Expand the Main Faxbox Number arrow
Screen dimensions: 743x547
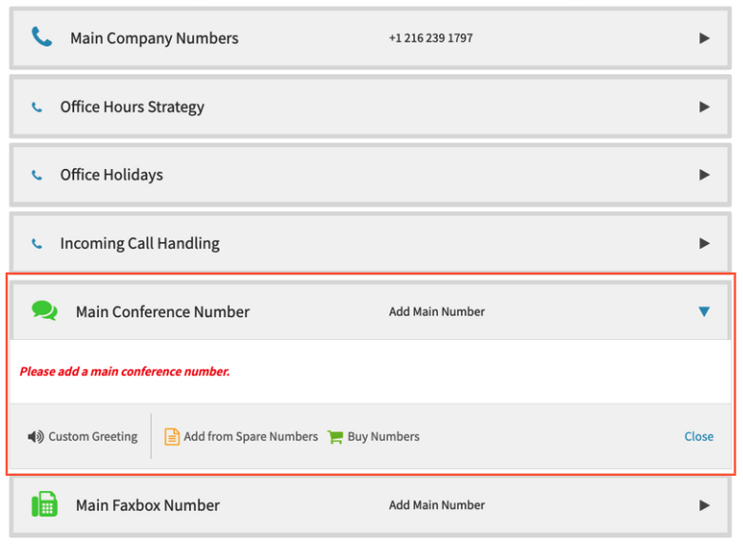[704, 505]
